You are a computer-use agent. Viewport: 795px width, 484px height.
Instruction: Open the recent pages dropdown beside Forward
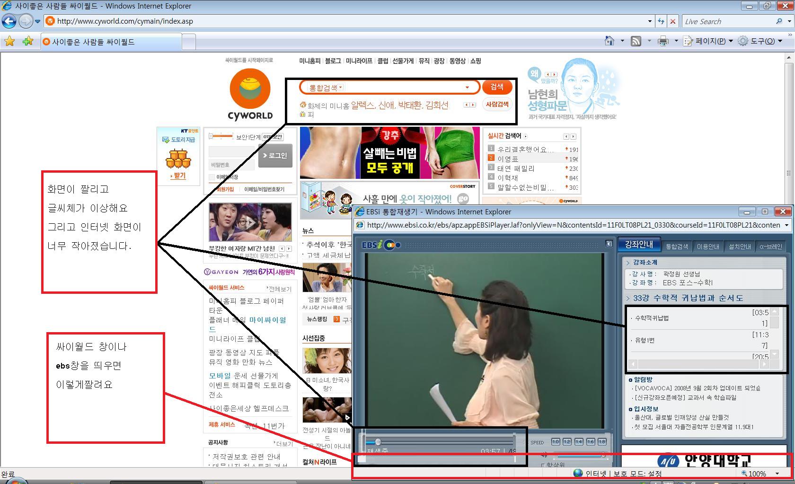[37, 21]
